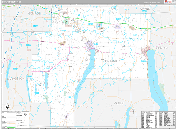This screenshot has width=177, height=129.
Task: Click Canandaigua Lake in the map center
Action: coord(87,72)
